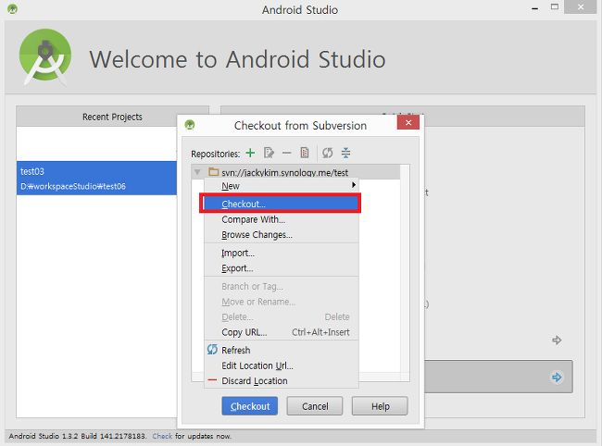Click the red Discard Location dash icon

click(x=212, y=380)
